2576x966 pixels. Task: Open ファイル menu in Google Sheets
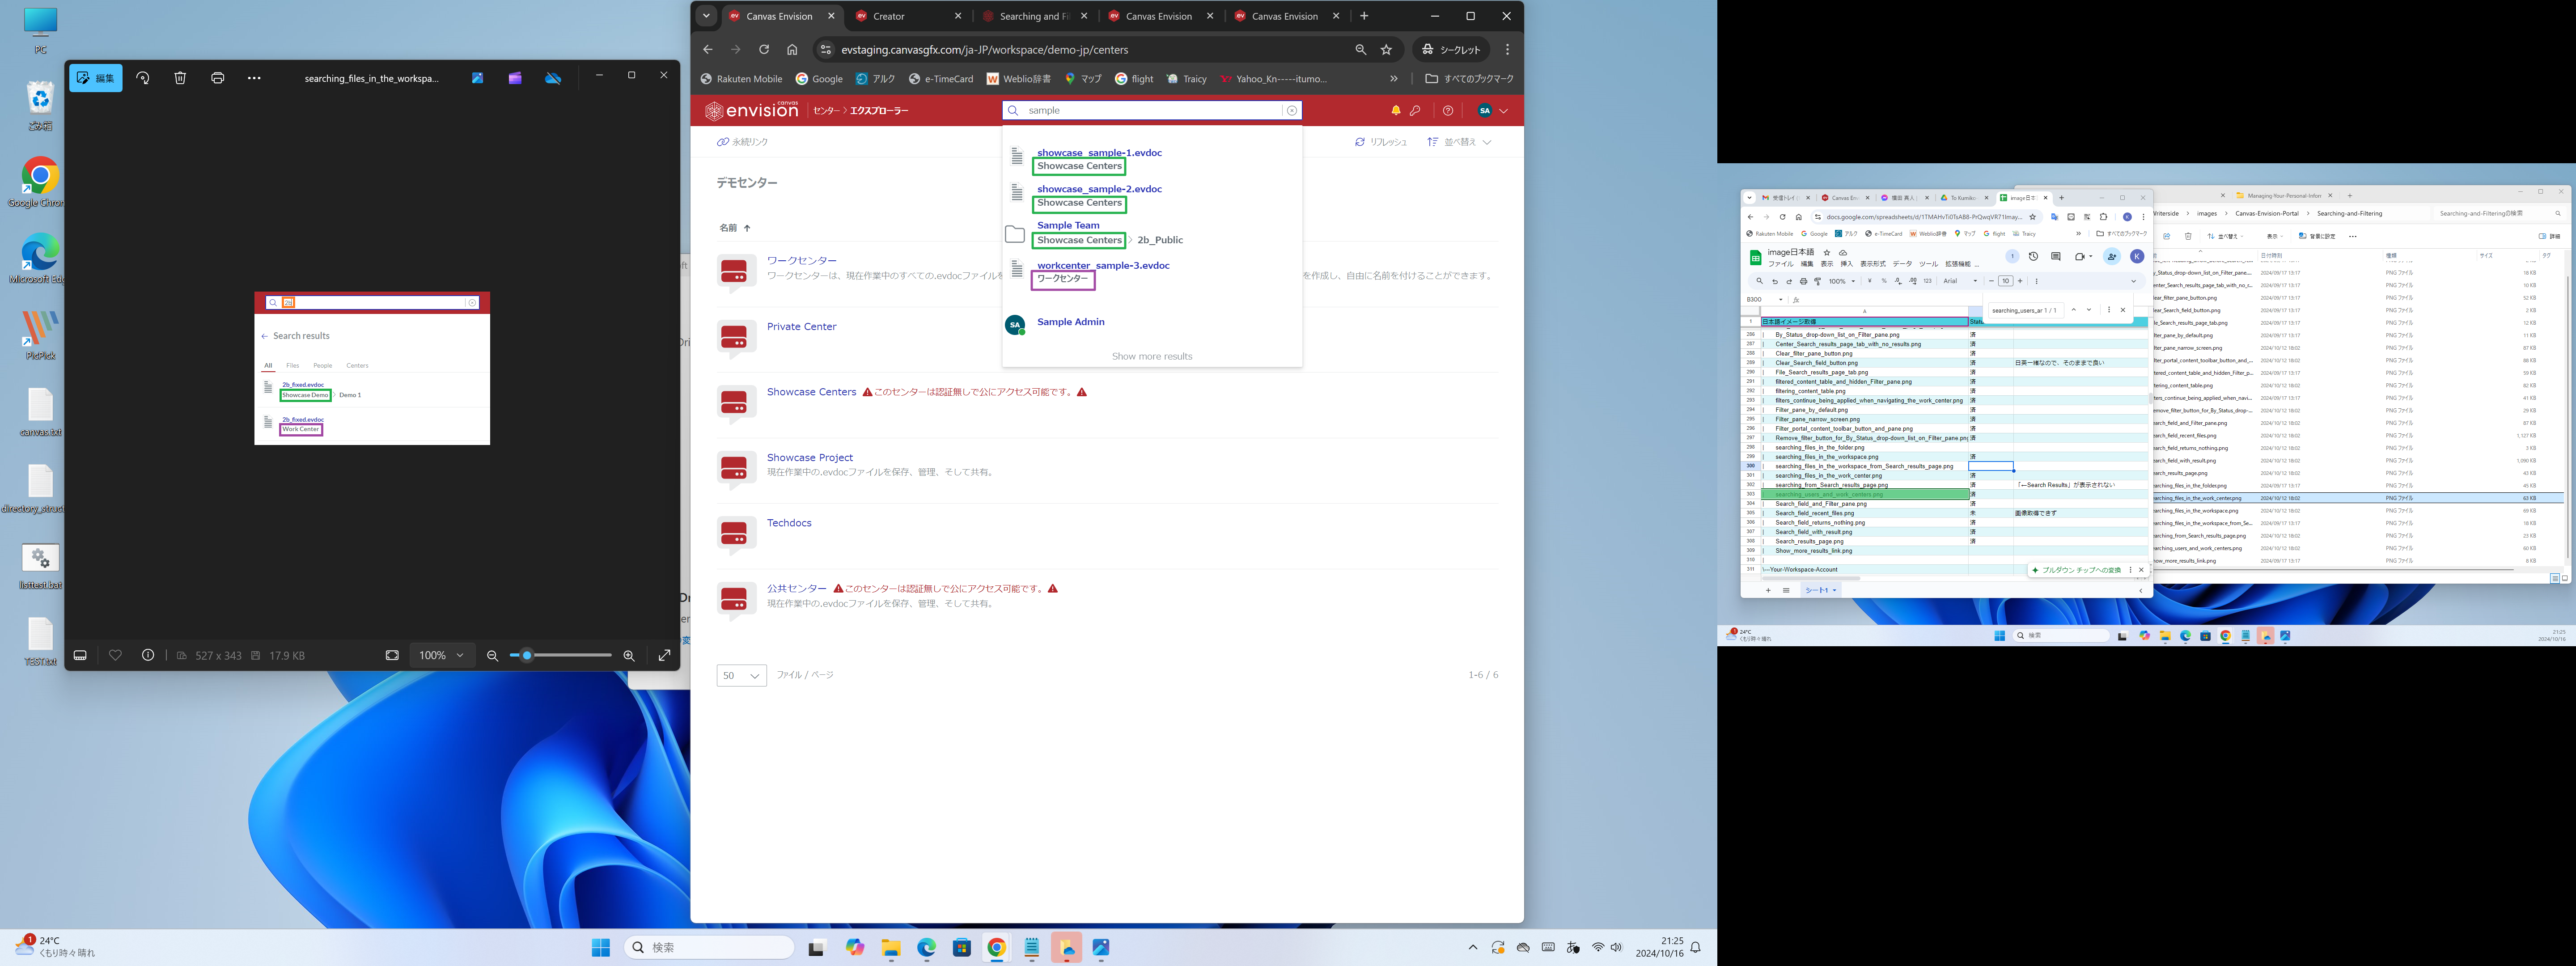click(x=1780, y=264)
